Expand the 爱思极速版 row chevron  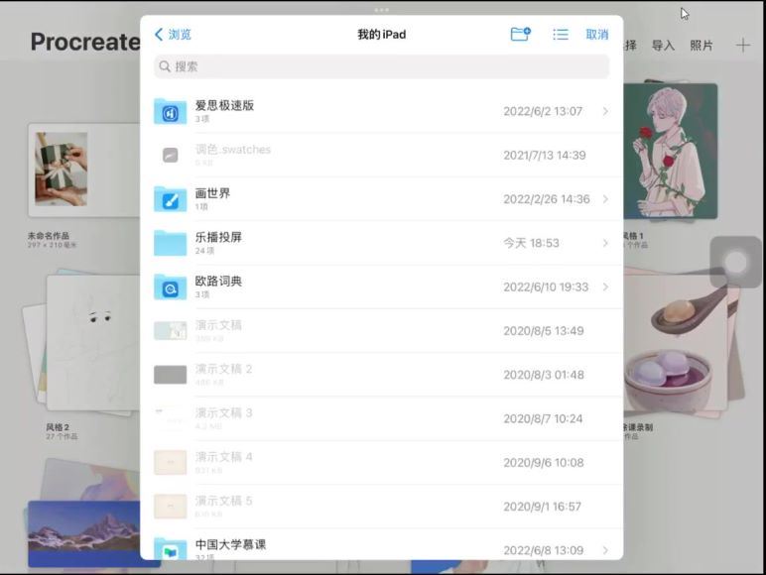click(605, 111)
